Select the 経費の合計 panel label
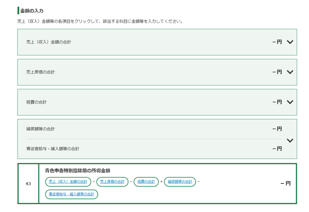 coord(37,102)
